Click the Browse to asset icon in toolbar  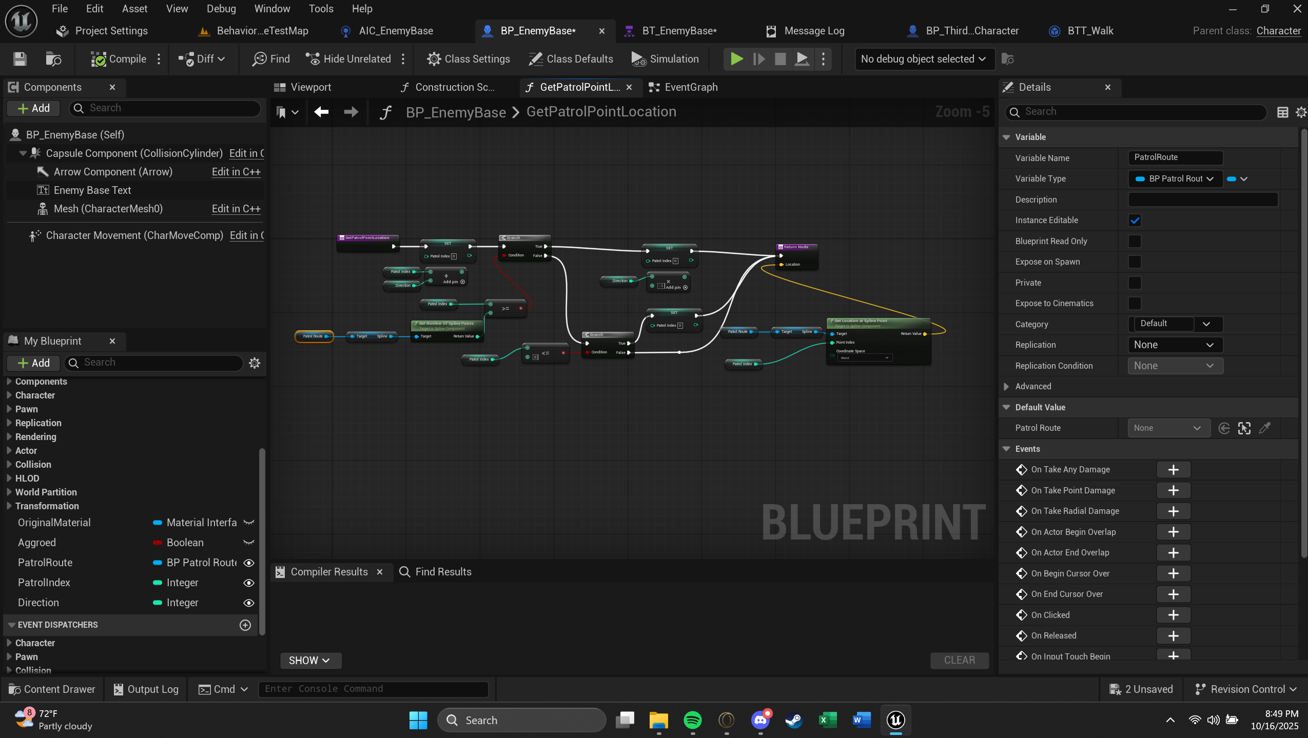coord(53,59)
